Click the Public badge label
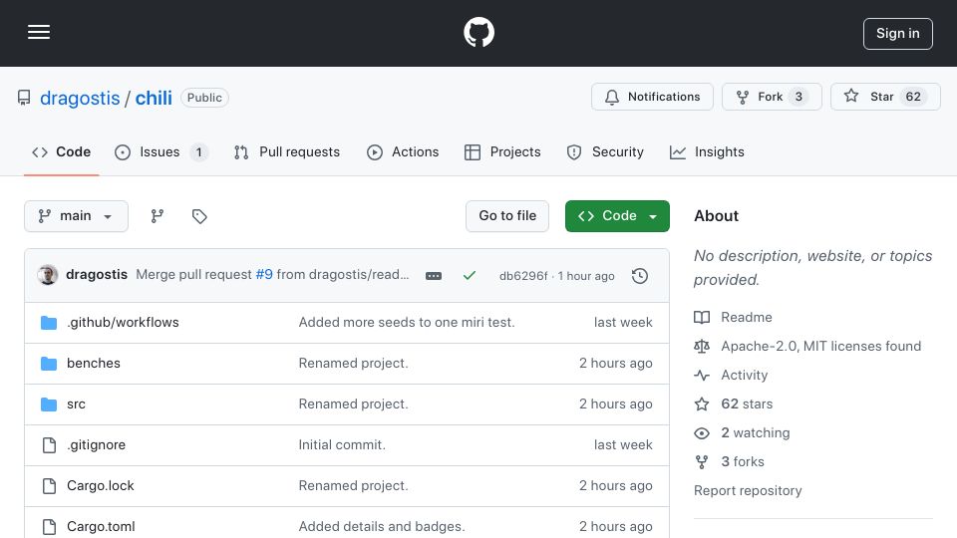This screenshot has height=538, width=957. [x=204, y=98]
